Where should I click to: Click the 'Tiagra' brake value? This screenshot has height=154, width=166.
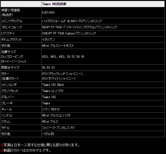tap(46, 103)
